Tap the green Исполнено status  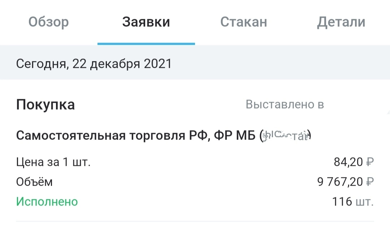click(x=47, y=201)
